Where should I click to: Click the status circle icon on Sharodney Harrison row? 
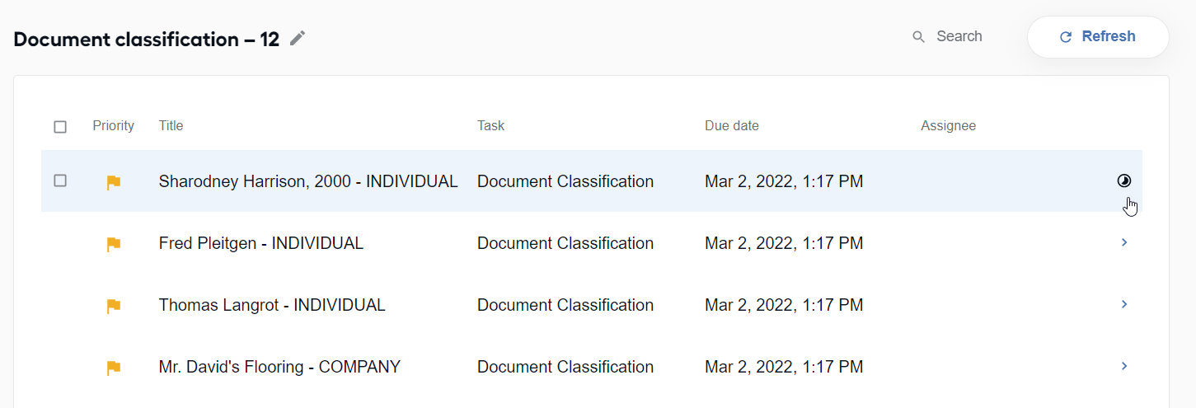1124,181
